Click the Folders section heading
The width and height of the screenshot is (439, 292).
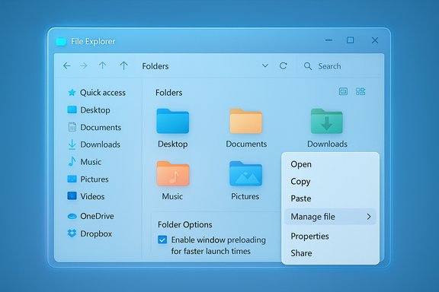click(x=169, y=93)
